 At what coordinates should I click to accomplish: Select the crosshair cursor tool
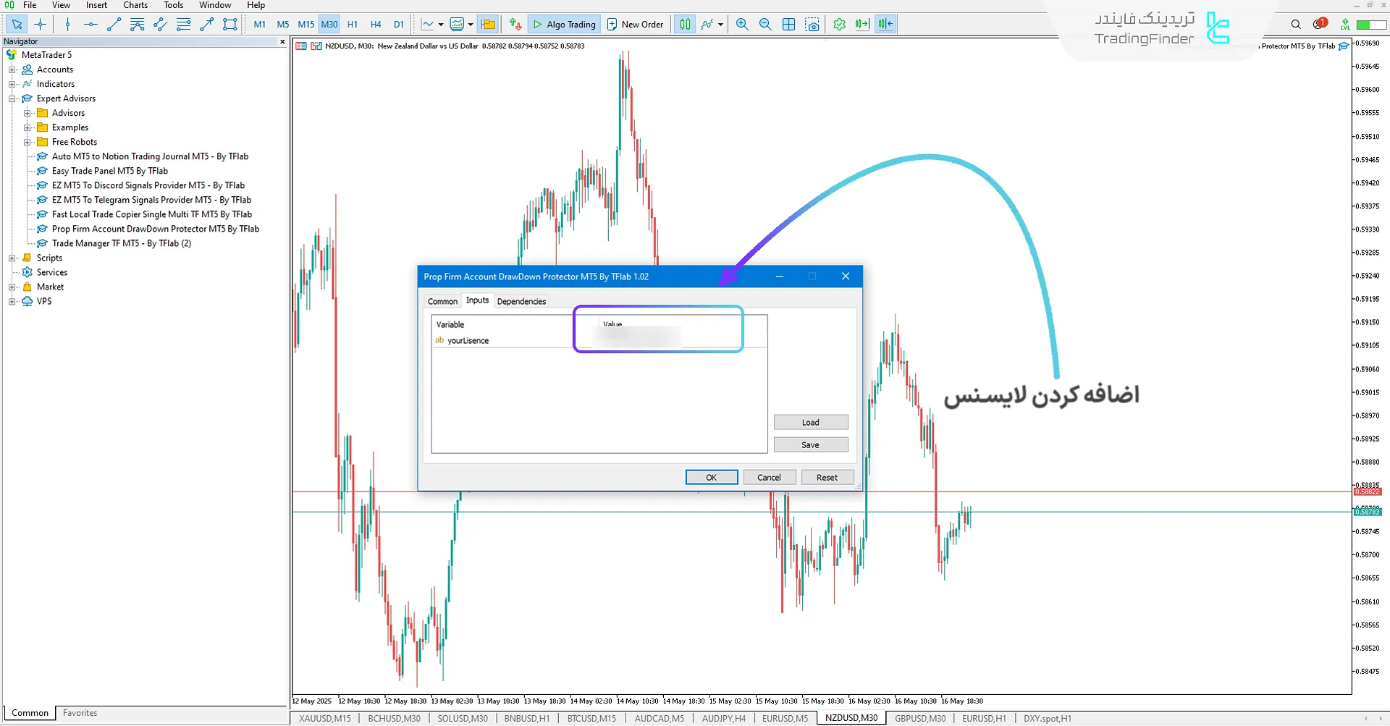[41, 24]
